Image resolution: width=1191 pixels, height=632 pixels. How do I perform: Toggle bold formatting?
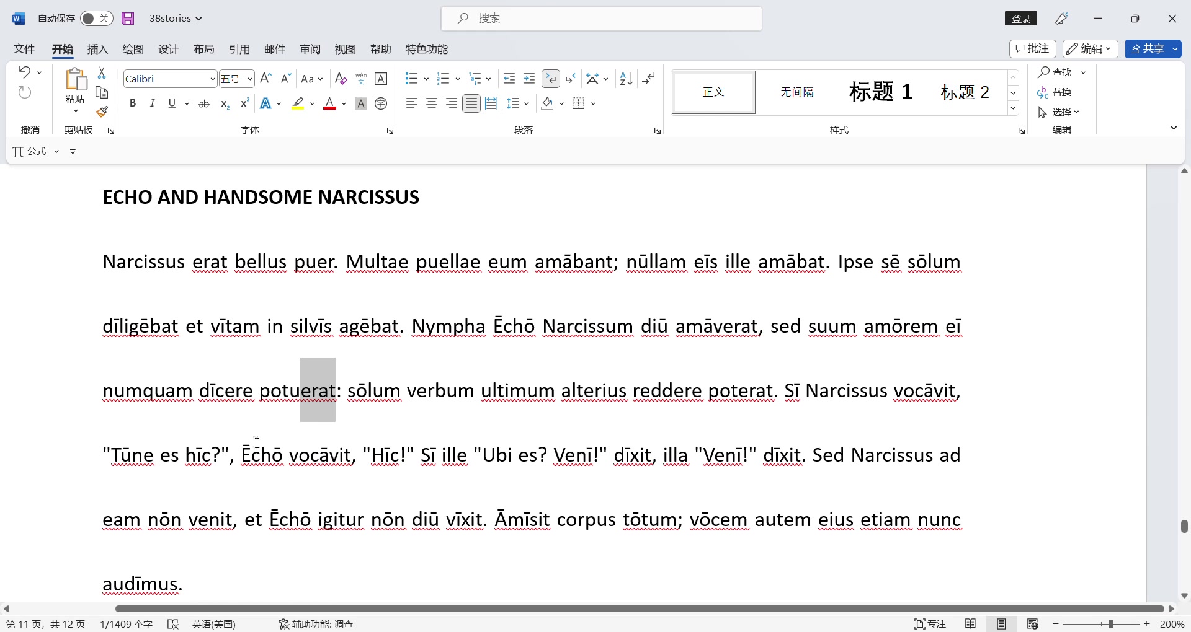click(133, 103)
